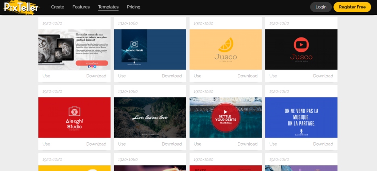The width and height of the screenshot is (377, 171).
Task: Download the blue music quote template
Action: click(x=323, y=144)
